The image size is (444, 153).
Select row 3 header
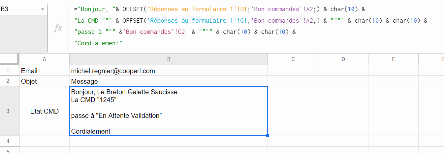[8, 111]
